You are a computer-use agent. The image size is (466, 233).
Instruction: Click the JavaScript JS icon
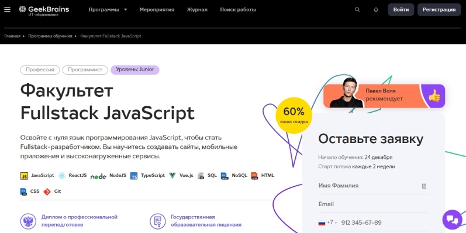[24, 176]
